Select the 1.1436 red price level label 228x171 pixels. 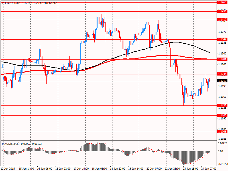click(x=222, y=11)
